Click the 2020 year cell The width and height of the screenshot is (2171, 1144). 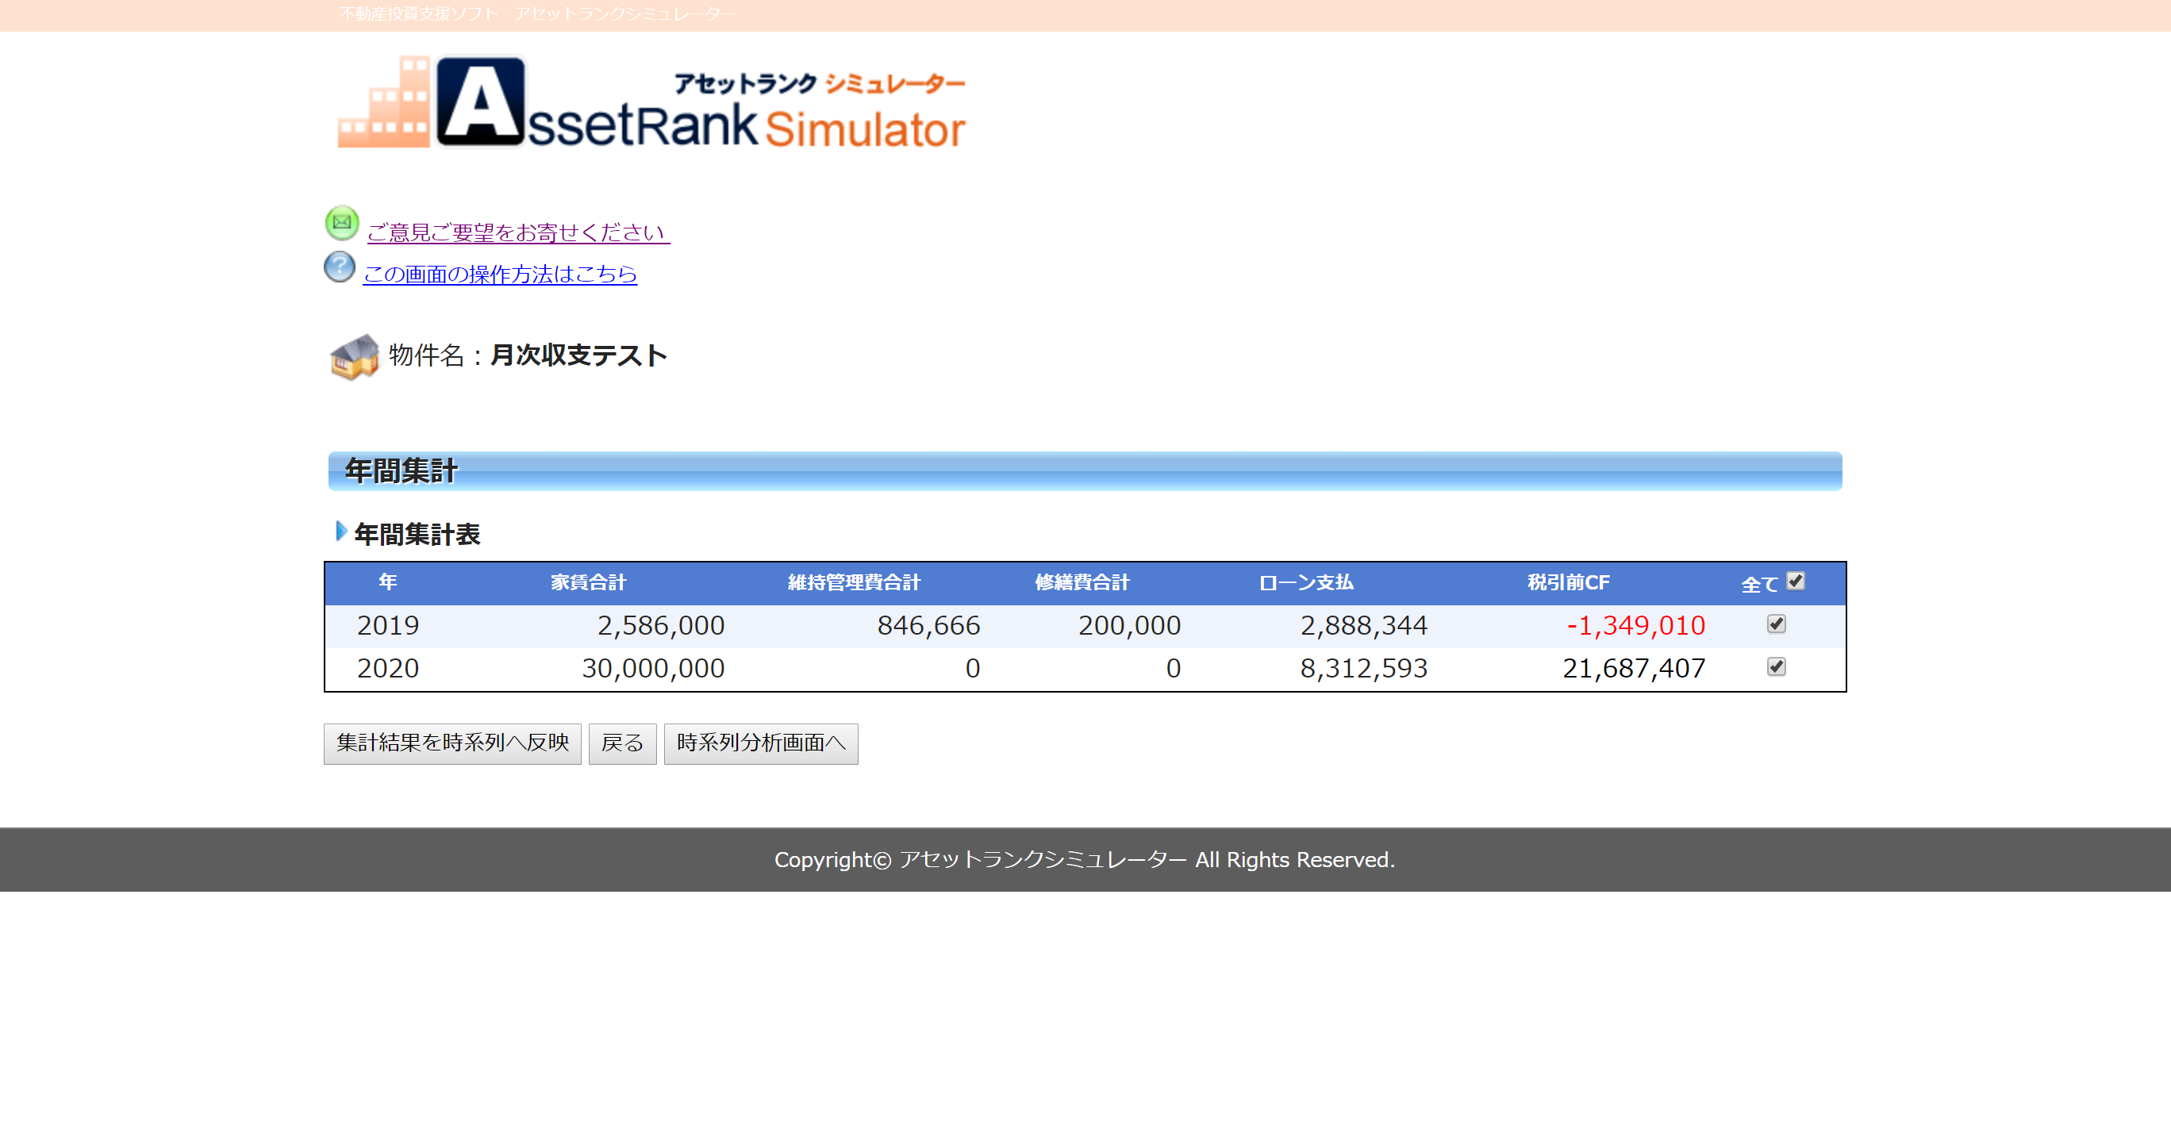[x=388, y=668]
